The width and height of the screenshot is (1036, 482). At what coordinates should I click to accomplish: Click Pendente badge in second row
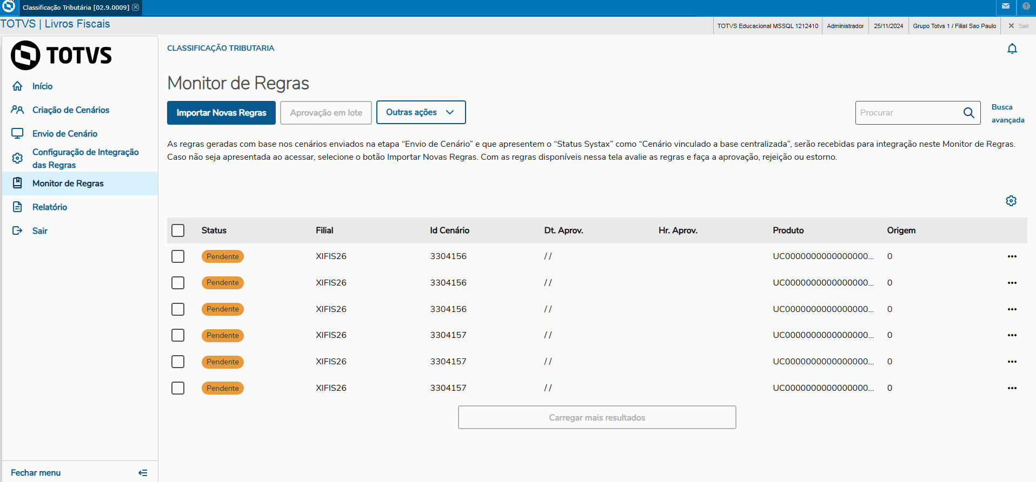(223, 283)
